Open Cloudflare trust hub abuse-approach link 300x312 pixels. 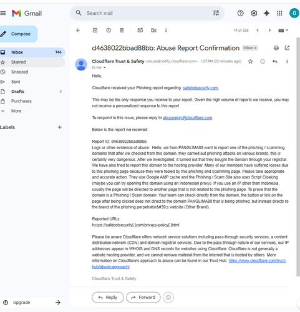coord(258,261)
